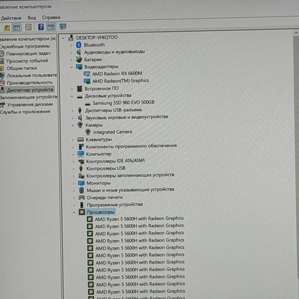Select the DESKTOP-VHIQ7OO computer name
This screenshot has height=299, width=299.
point(97,38)
